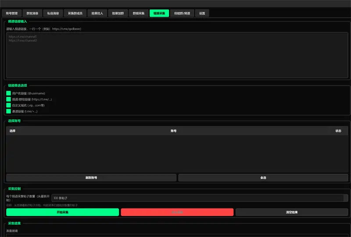Open the 群组采集 tab
The height and width of the screenshot is (237, 351).
(x=139, y=13)
